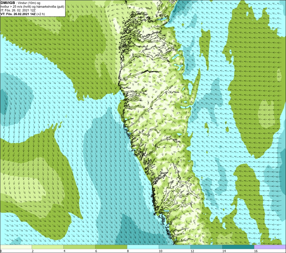Click the 12–14 m/s teal swatch

[206, 247]
